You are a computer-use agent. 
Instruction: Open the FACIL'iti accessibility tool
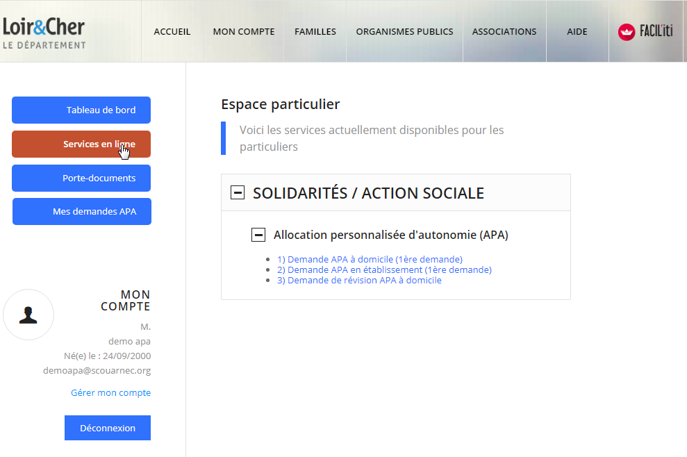point(645,31)
